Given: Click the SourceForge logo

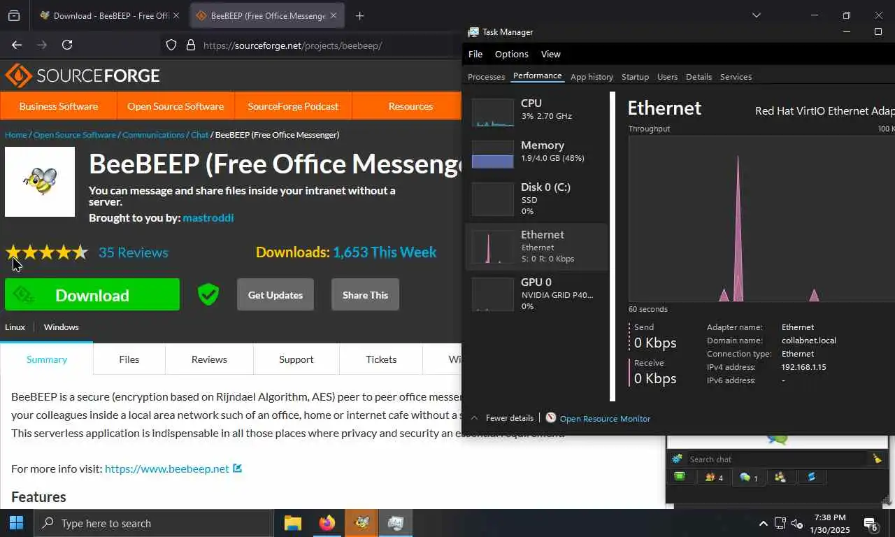Looking at the screenshot, I should coord(83,76).
